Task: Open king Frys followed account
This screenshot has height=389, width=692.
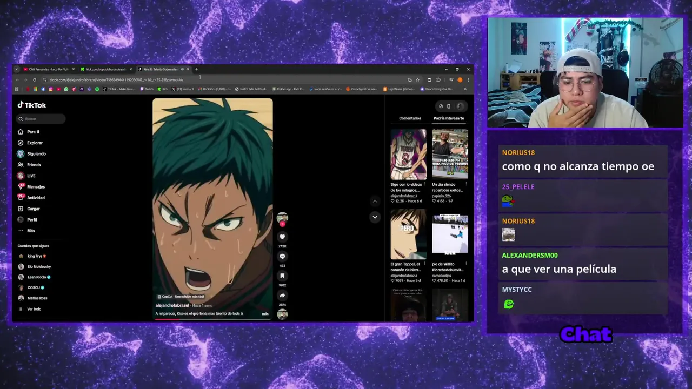Action: (32, 256)
